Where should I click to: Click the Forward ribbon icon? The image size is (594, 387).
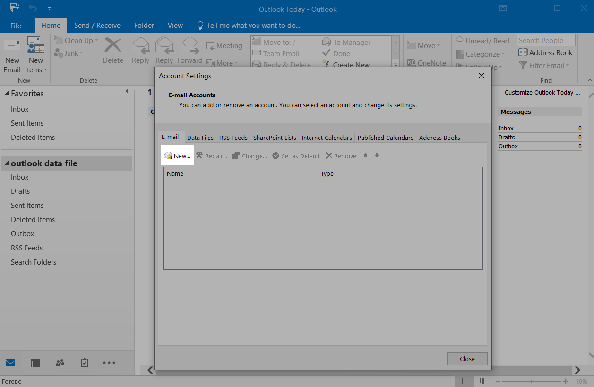click(x=190, y=51)
